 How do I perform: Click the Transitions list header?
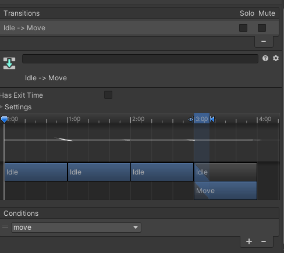tap(139, 13)
